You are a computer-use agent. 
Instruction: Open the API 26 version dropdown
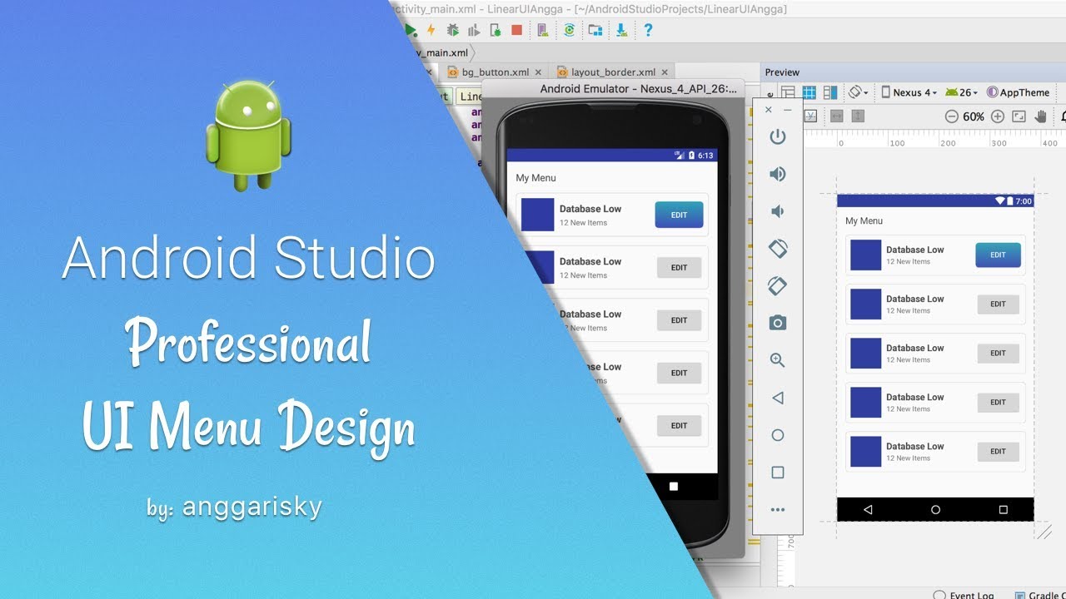[x=962, y=92]
